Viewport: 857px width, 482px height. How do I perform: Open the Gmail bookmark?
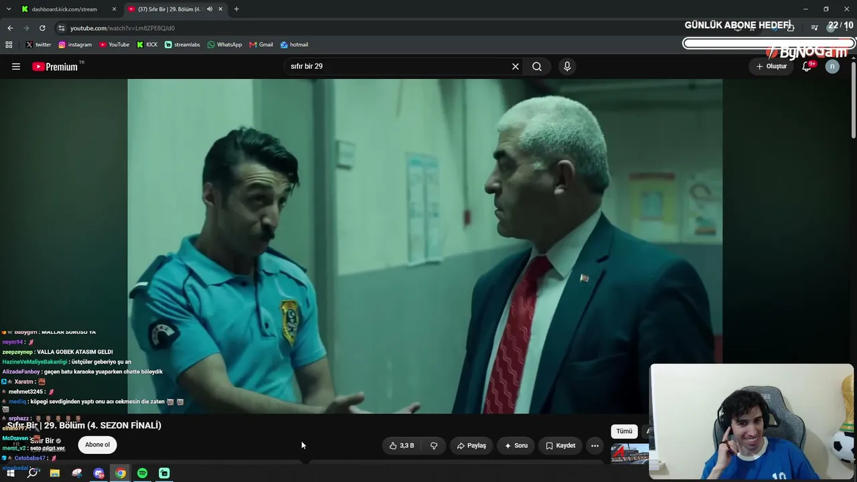pos(261,45)
